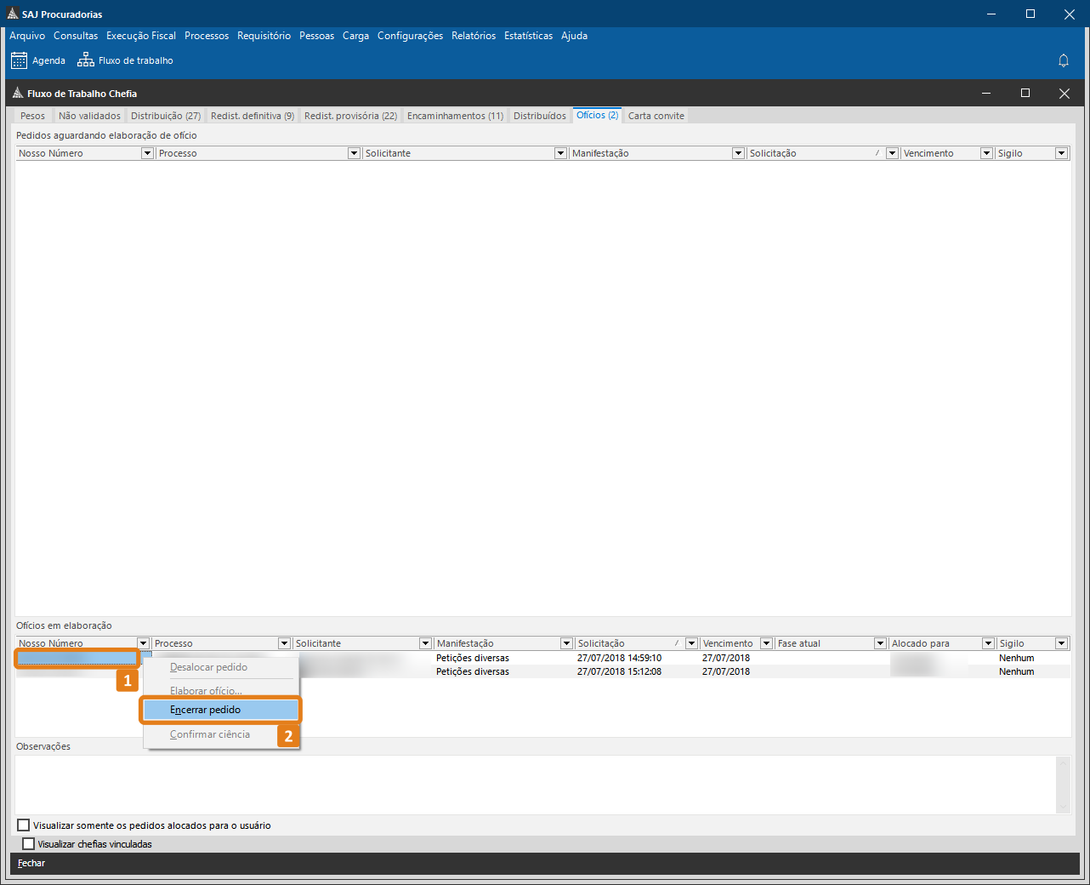Choose 'Elaborar ofício...' in context menu
Image resolution: width=1090 pixels, height=885 pixels.
[x=221, y=691]
